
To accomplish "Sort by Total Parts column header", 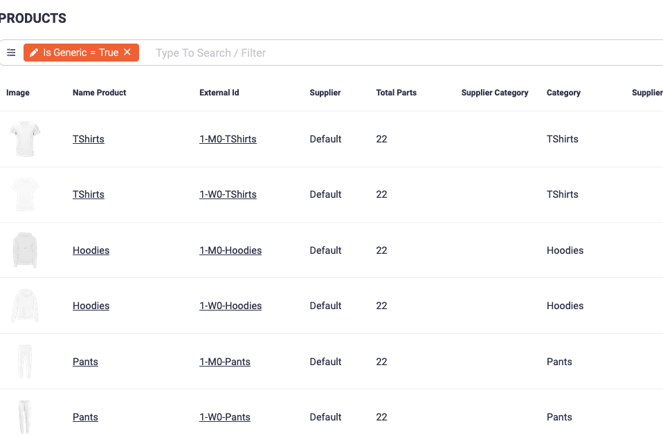I will (396, 93).
